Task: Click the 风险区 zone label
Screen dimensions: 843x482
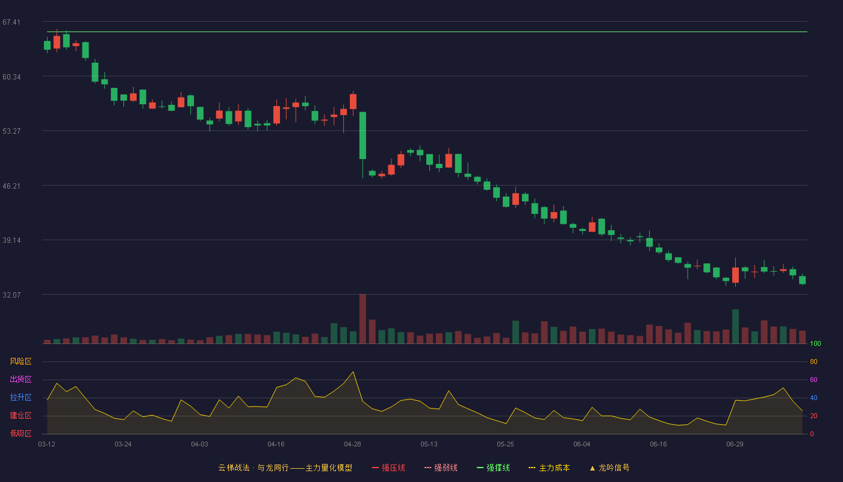Action: [20, 361]
